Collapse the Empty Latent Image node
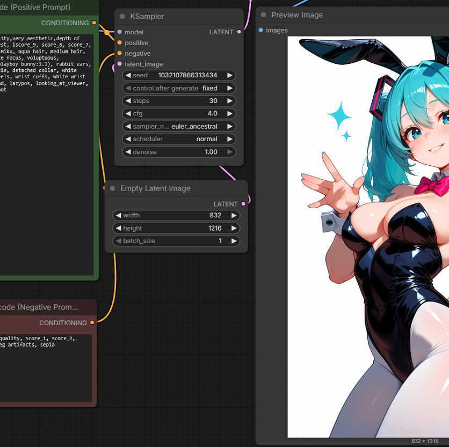The height and width of the screenshot is (447, 449). click(113, 189)
